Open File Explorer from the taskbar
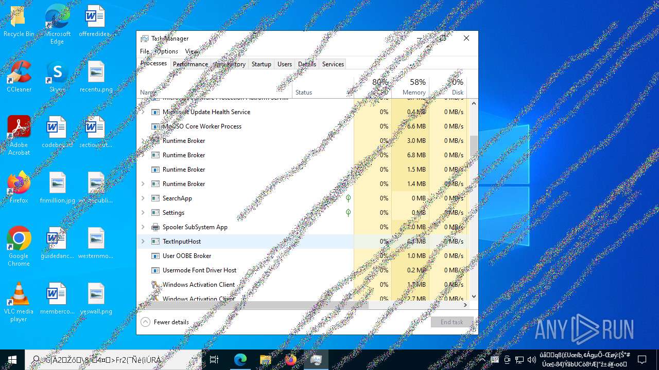Viewport: 659px width, 370px height. [x=266, y=360]
